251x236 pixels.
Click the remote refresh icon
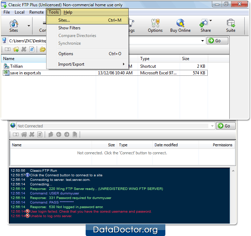click(40, 134)
